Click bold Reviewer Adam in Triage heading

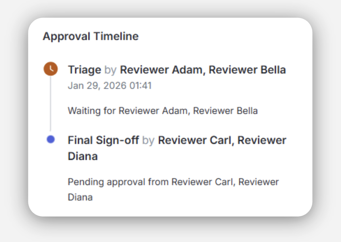click(x=161, y=70)
